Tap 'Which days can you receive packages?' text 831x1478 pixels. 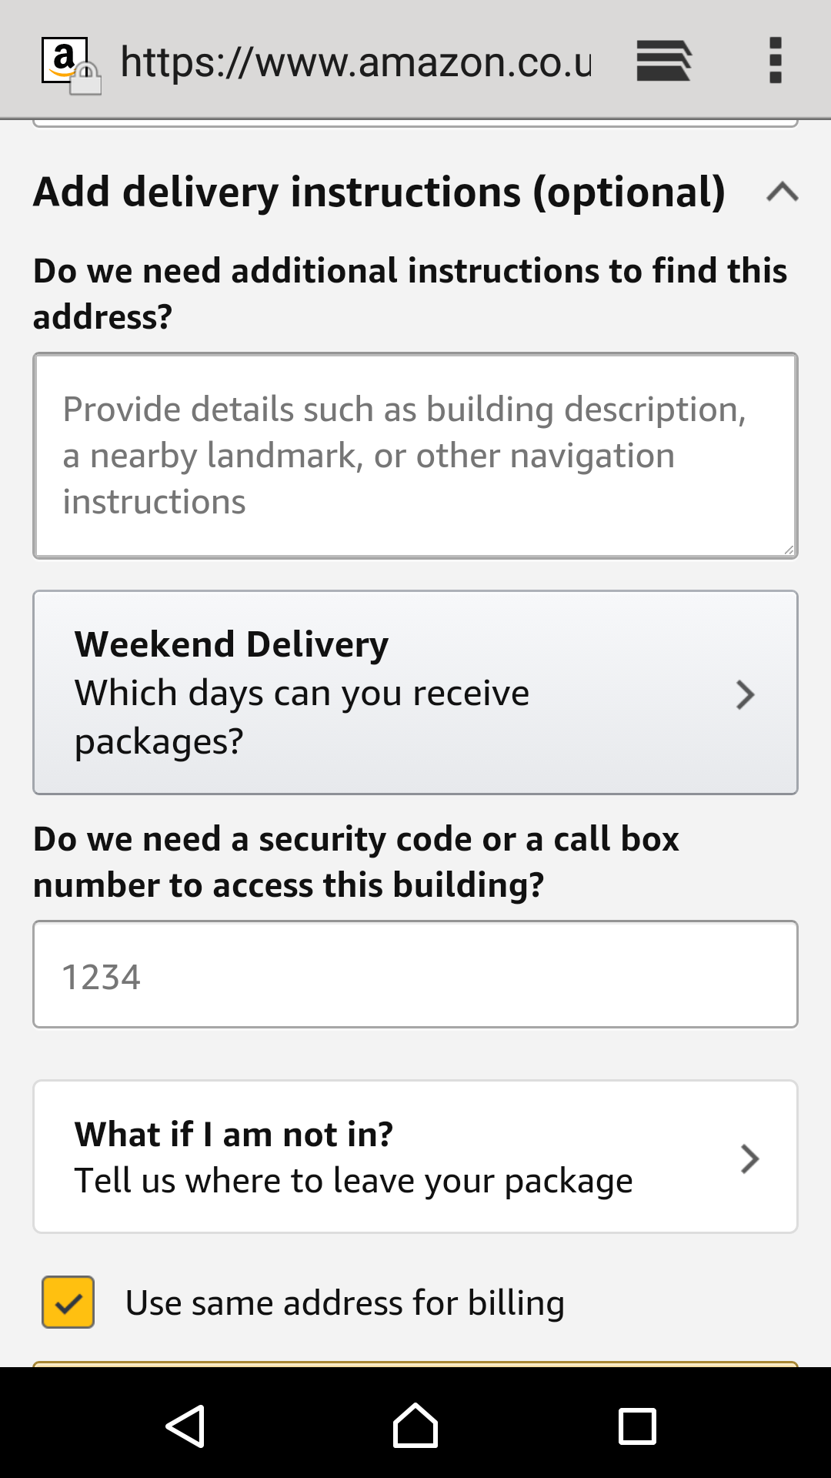[302, 717]
